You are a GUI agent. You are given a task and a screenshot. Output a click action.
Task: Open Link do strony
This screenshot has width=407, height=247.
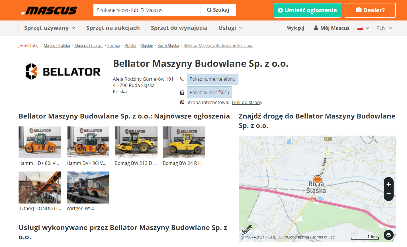tap(247, 102)
